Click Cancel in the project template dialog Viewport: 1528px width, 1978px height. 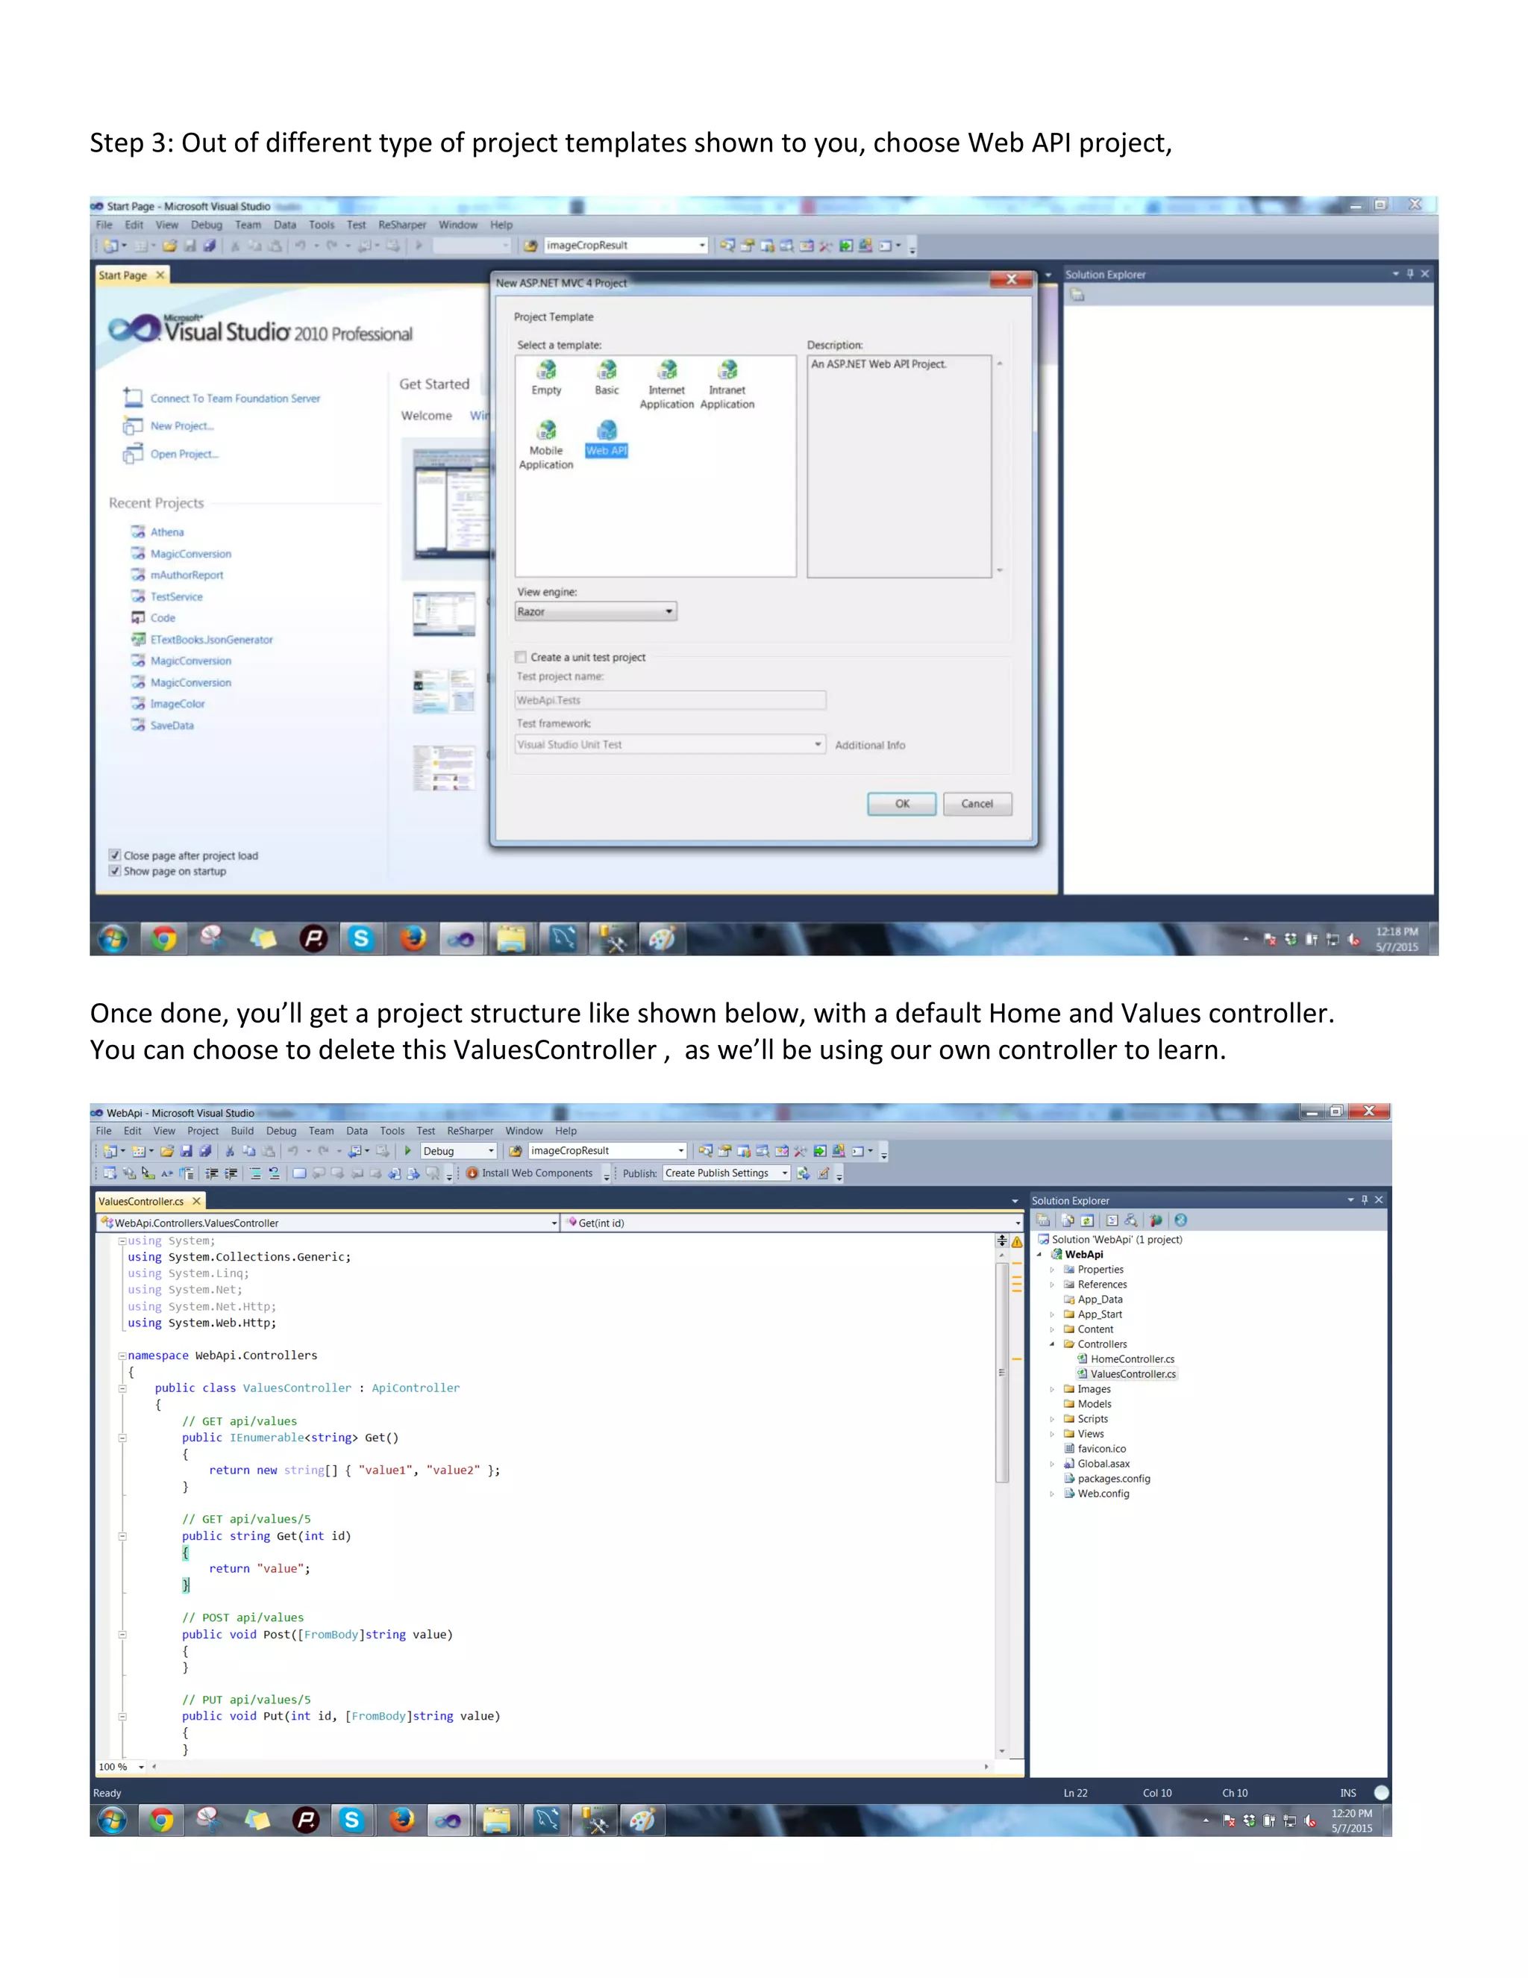click(x=977, y=803)
